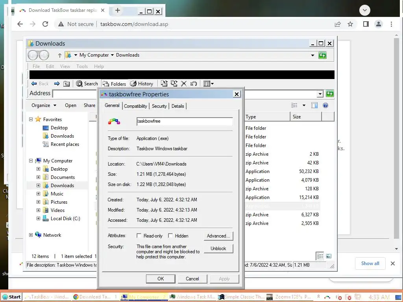Click Open in Explorer command bar
Image resolution: width=403 pixels, height=302 pixels.
(x=70, y=105)
